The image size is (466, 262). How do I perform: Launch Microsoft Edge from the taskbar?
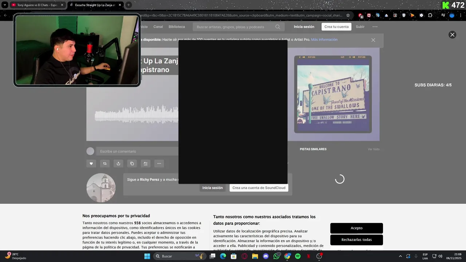tap(223, 256)
